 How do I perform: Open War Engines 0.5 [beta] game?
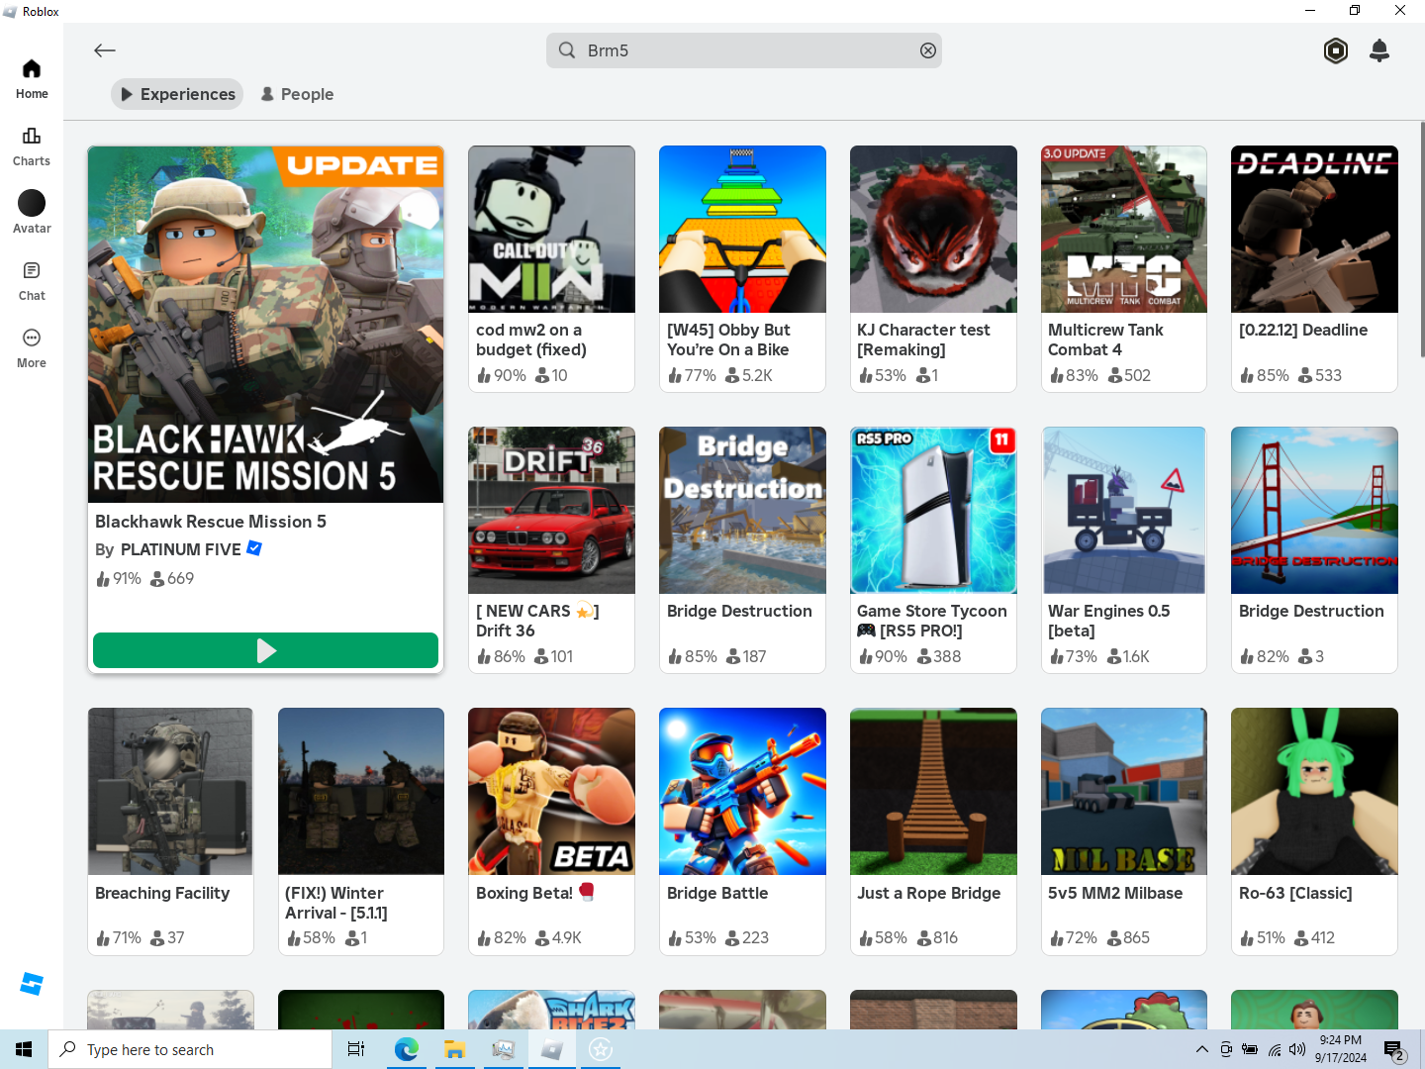(1124, 549)
